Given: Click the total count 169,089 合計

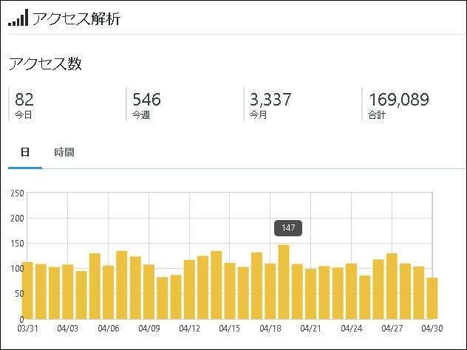Looking at the screenshot, I should [x=398, y=104].
